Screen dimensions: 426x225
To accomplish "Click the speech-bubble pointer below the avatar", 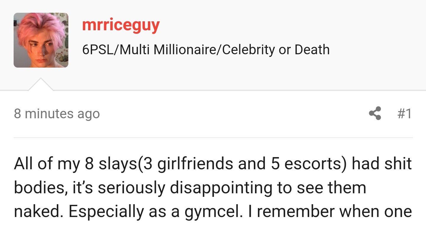I will pyautogui.click(x=41, y=85).
